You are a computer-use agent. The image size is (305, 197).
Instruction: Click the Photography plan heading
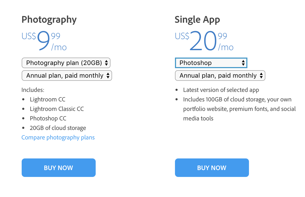pos(49,20)
